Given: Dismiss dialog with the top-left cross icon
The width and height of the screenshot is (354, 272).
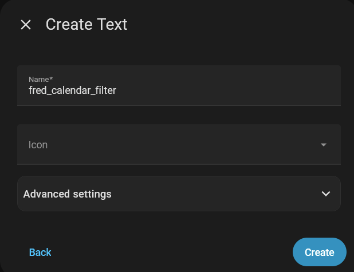Looking at the screenshot, I should (x=26, y=25).
